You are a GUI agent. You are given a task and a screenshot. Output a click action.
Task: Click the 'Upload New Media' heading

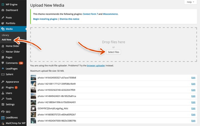[x=47, y=5]
